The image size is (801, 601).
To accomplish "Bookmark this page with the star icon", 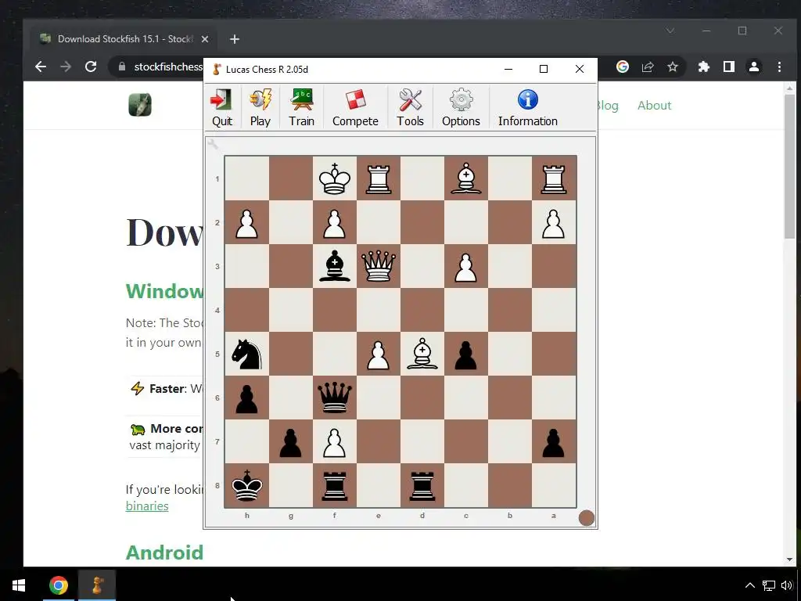I will (673, 67).
